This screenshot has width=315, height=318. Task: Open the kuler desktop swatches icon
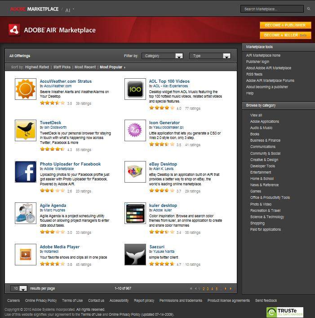click(x=135, y=213)
